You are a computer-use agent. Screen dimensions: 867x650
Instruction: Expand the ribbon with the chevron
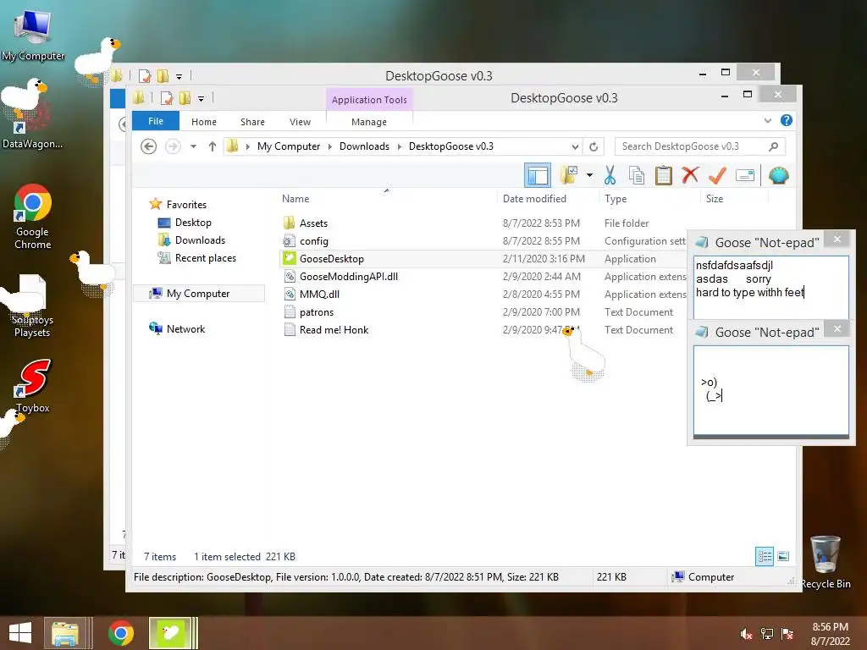(x=767, y=120)
